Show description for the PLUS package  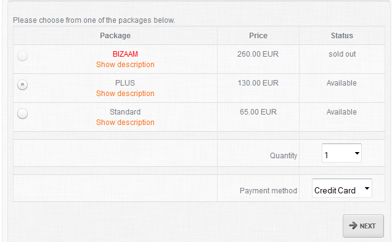click(125, 94)
